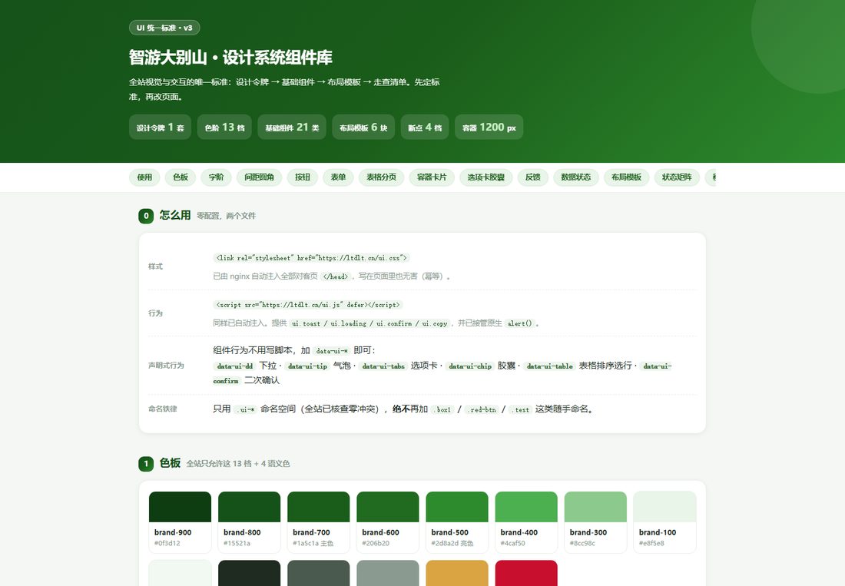Viewport: 845px width, 586px height.
Task: Click the 布局模板 nav chip
Action: pos(626,177)
